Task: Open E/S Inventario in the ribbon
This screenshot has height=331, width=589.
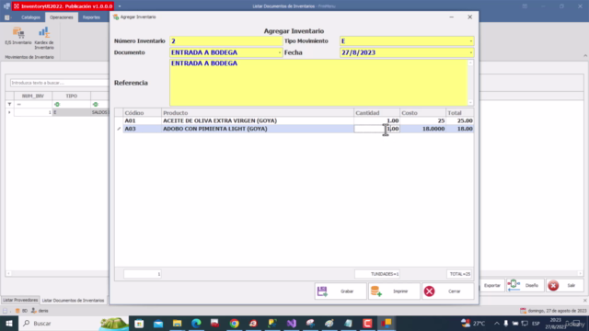Action: [18, 36]
